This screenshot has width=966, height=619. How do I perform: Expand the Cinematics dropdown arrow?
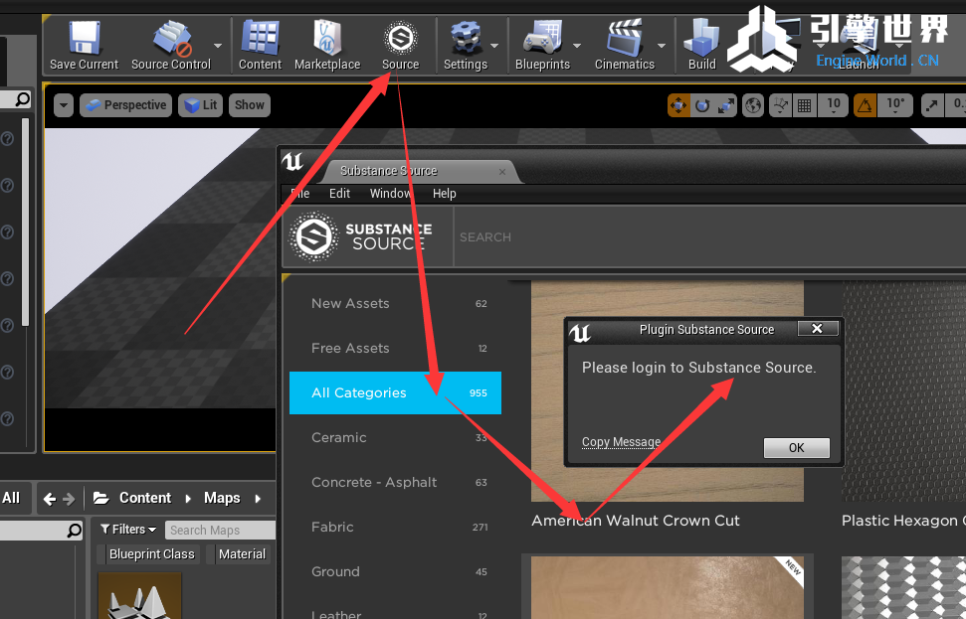tap(661, 46)
